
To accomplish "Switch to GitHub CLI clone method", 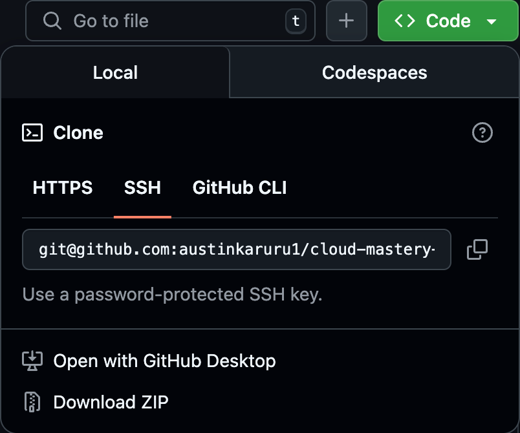I will (x=239, y=187).
